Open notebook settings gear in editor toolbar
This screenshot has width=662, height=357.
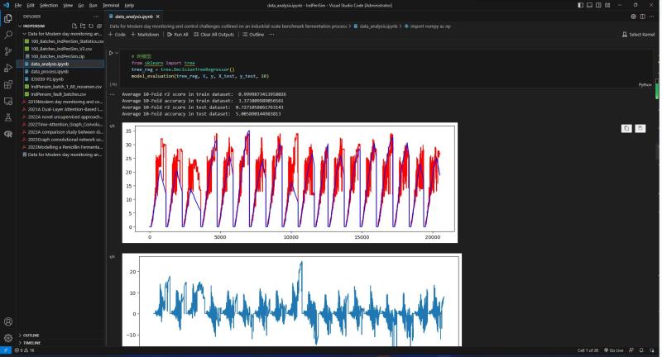pyautogui.click(x=633, y=17)
